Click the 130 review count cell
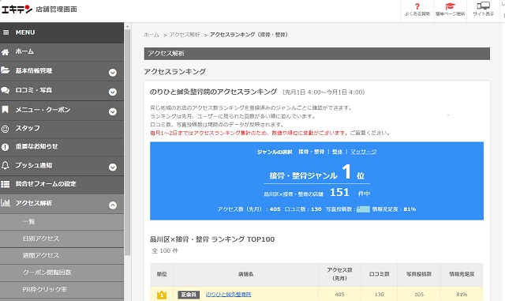The height and width of the screenshot is (301, 505). [x=379, y=295]
